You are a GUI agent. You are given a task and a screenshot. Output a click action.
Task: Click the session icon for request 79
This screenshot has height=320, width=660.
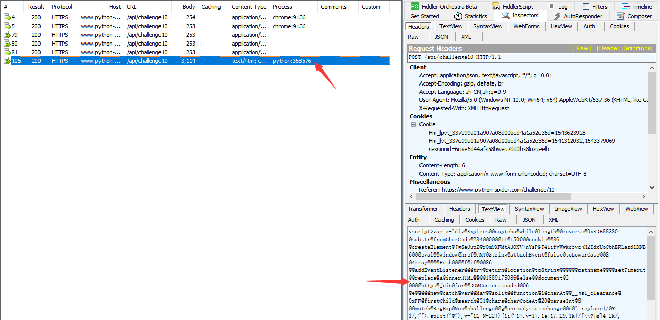tap(7, 35)
